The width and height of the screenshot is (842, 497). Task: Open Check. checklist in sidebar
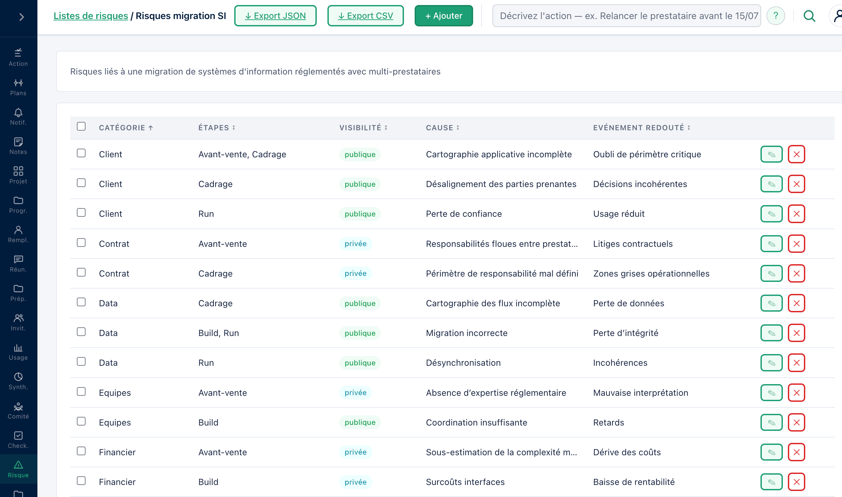18,440
